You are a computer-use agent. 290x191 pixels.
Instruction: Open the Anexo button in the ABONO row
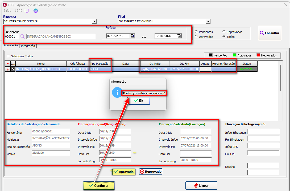coord(205,69)
